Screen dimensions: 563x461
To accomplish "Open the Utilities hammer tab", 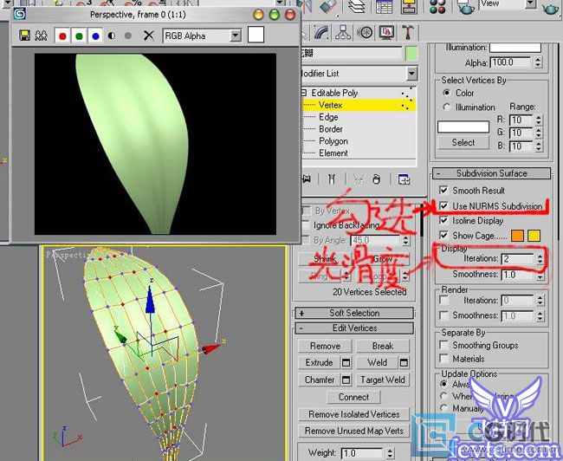I will coord(408,33).
